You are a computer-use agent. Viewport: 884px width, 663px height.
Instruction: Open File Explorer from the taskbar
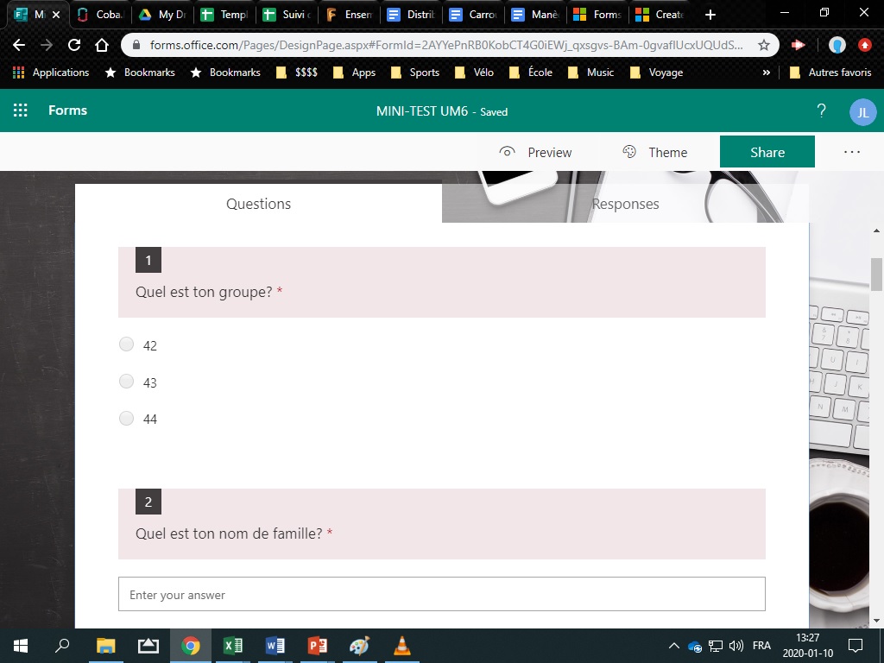pyautogui.click(x=105, y=646)
